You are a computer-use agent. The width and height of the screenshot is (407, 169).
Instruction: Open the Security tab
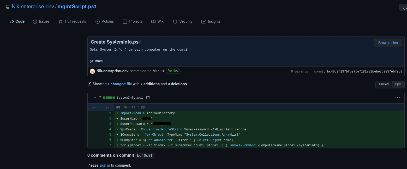(183, 21)
